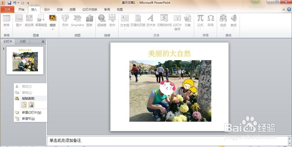Viewport: 292px width, 147px height.
Task: Minimize the ribbon with the caret
Action: coord(284,10)
